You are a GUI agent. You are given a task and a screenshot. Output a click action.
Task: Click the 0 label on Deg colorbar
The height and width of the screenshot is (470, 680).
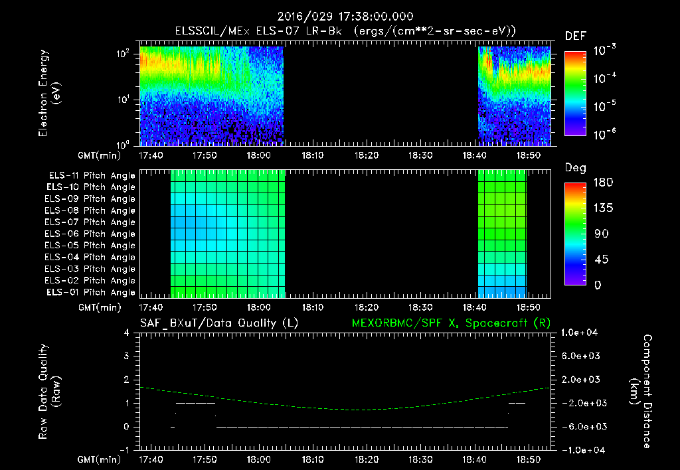[598, 285]
